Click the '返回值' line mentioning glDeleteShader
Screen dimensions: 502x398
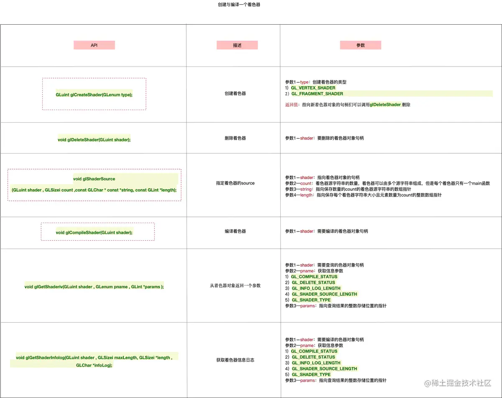[x=348, y=105]
